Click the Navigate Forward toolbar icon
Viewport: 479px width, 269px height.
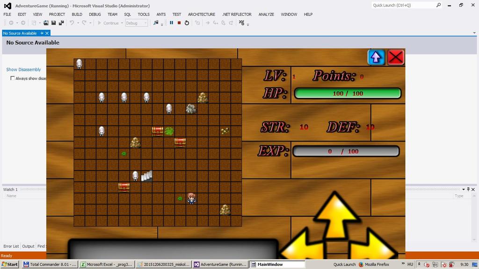(23, 23)
